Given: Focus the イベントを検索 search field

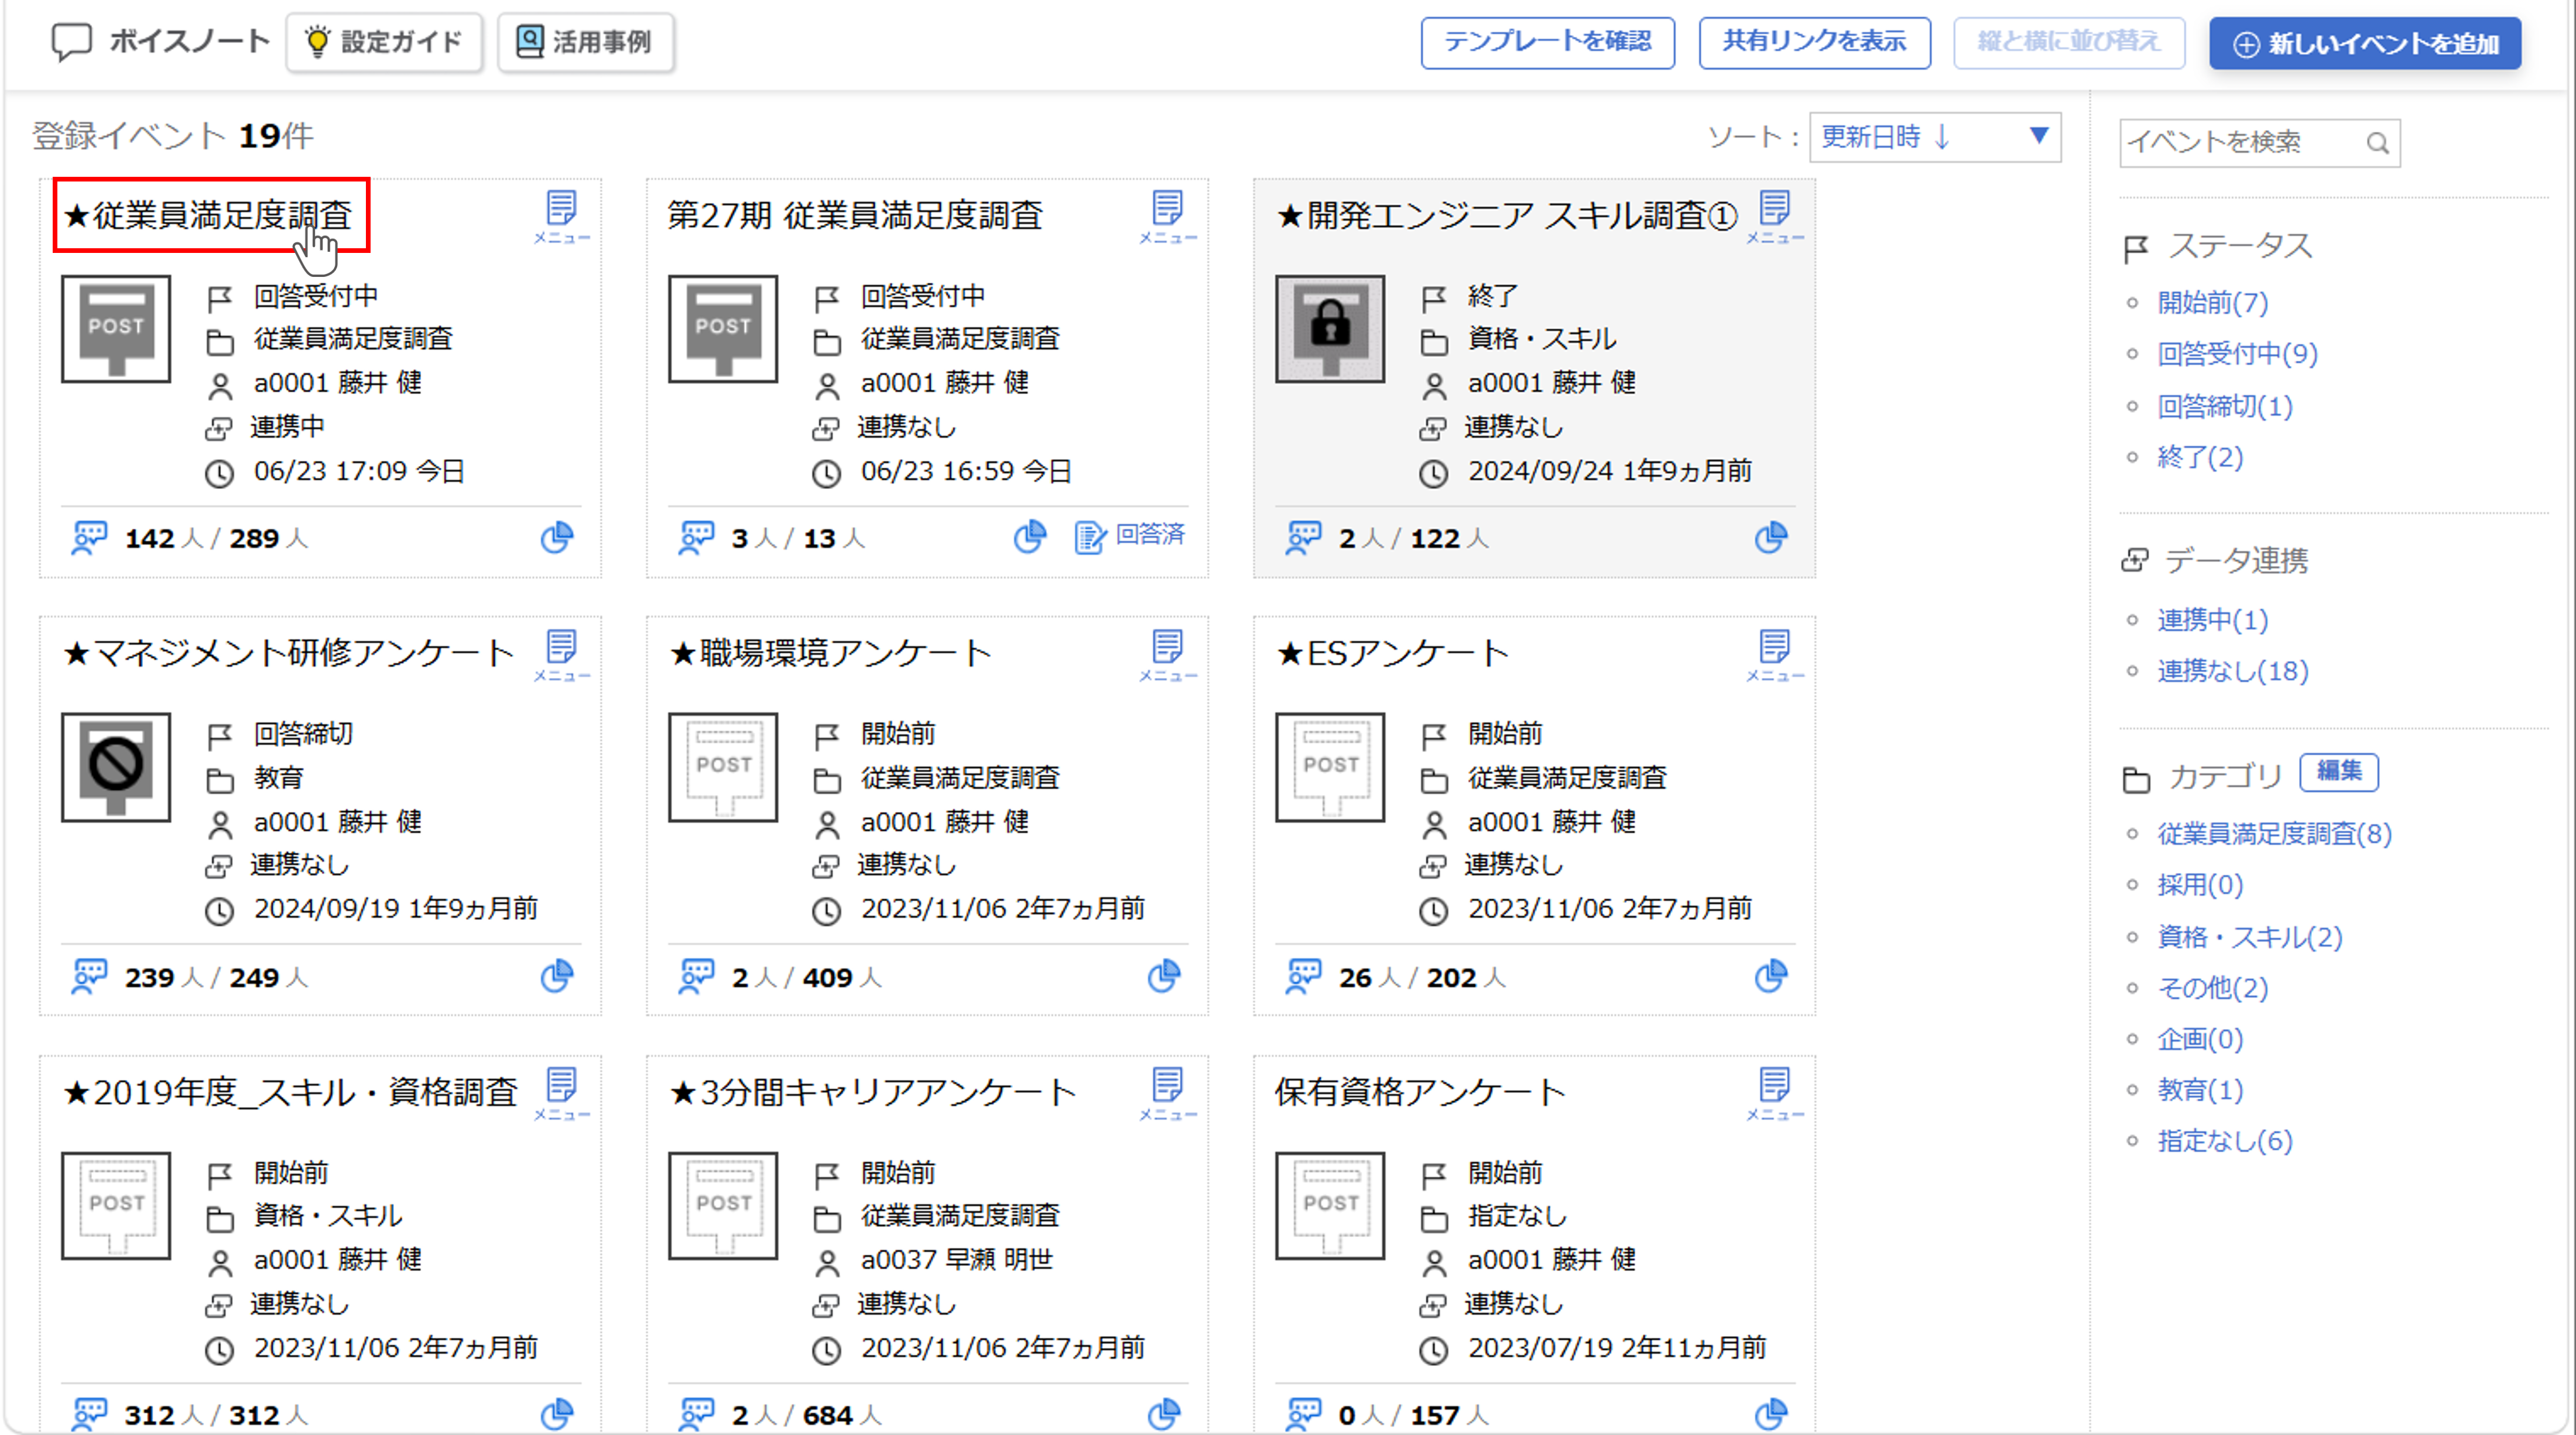Looking at the screenshot, I should click(x=2259, y=143).
